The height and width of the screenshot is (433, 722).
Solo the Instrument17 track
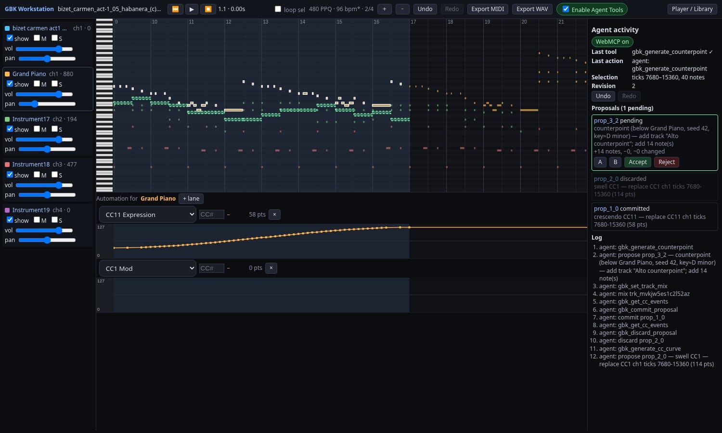(x=54, y=129)
